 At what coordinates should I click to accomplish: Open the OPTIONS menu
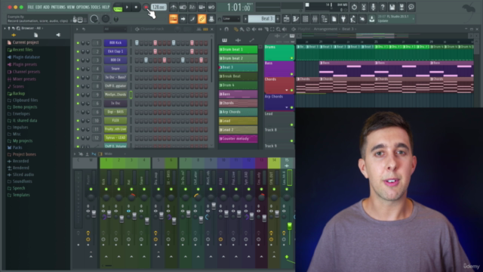pos(82,7)
